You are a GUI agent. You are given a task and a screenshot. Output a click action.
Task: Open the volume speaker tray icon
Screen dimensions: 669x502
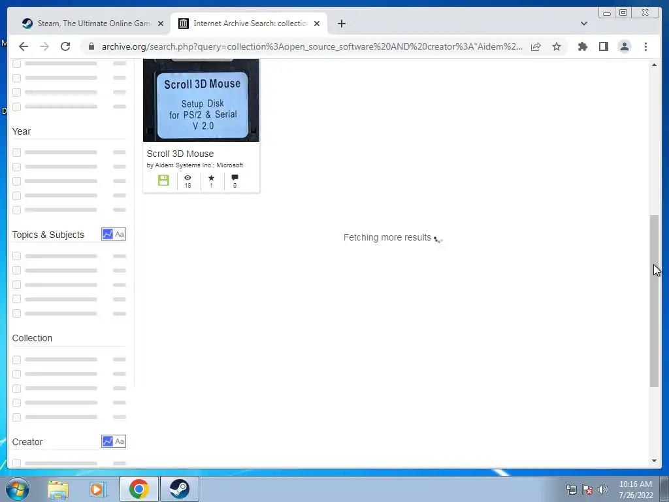pos(603,490)
